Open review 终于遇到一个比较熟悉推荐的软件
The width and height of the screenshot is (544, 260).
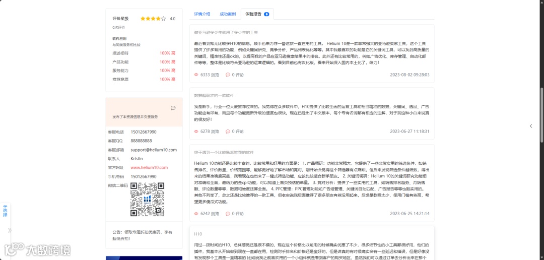tap(224, 152)
